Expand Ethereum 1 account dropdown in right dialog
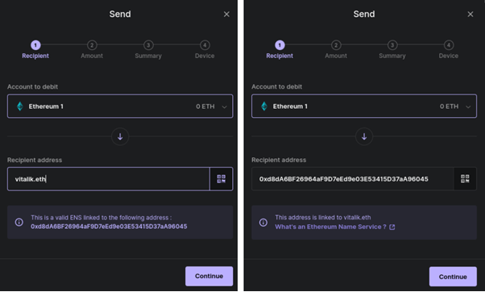 pyautogui.click(x=364, y=106)
